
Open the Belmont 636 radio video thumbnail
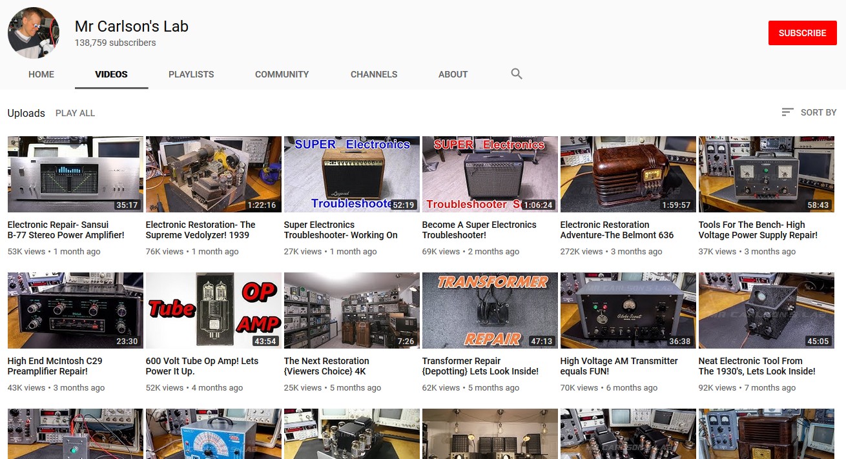(628, 174)
